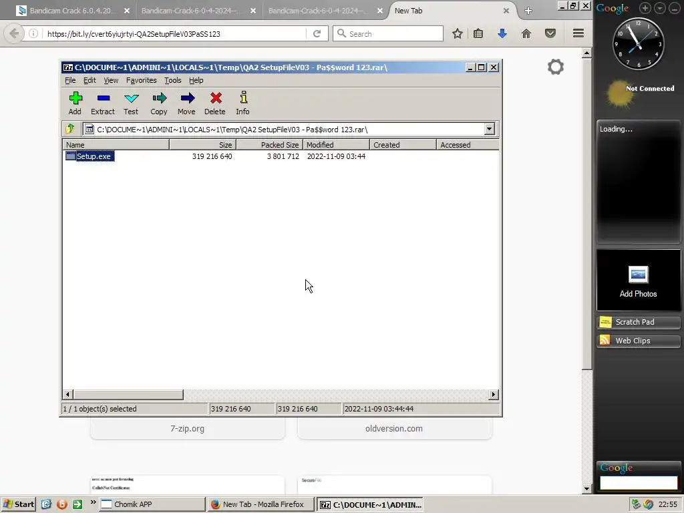
Task: Click the 7-Zip archive path text field
Action: 283,129
